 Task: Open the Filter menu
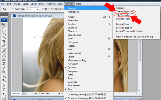(x=42, y=4)
